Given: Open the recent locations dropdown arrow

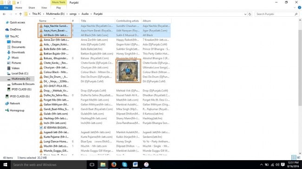Looking at the screenshot, I should tap(16, 14).
